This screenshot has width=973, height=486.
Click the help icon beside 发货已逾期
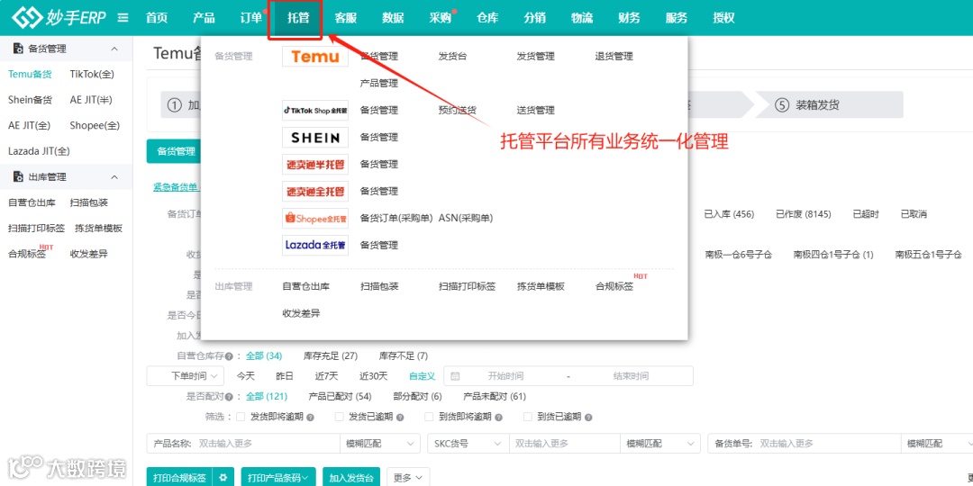[x=400, y=418]
